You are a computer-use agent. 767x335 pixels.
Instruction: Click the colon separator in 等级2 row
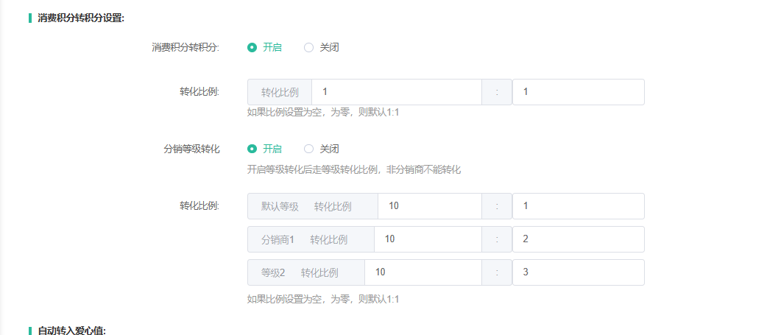pos(497,272)
